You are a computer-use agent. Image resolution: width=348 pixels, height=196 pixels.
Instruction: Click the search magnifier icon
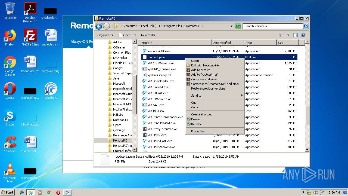coord(306,26)
